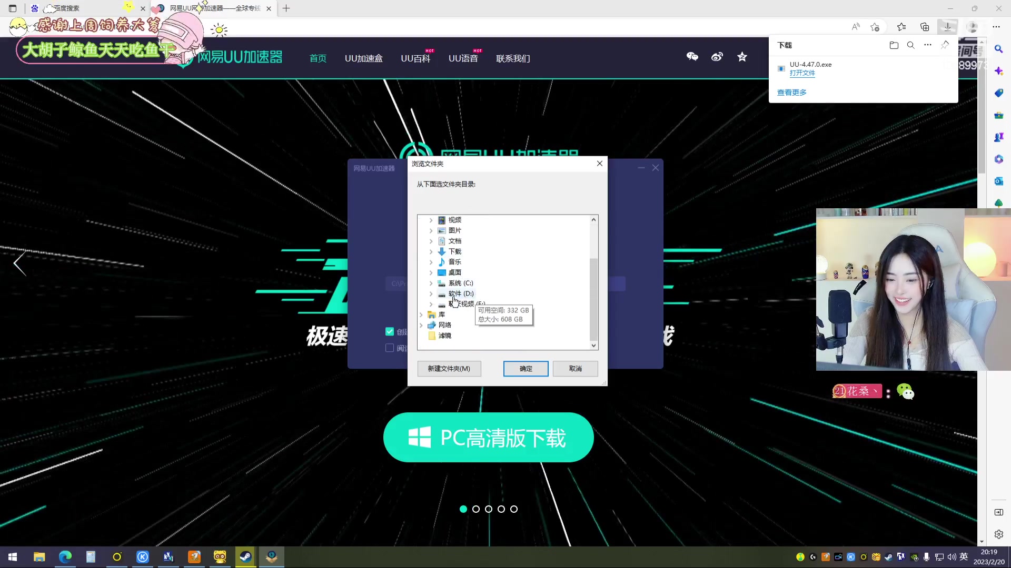The image size is (1011, 568).
Task: Click the Weibo share icon in navbar
Action: (x=717, y=57)
